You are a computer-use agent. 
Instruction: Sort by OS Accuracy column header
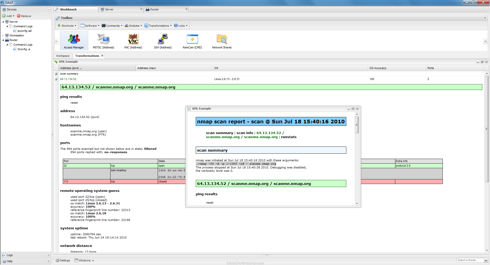397,68
